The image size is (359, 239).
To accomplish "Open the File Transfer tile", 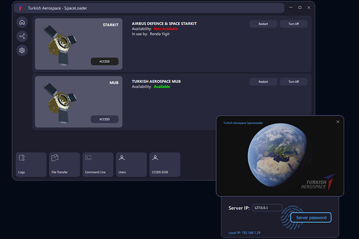I will click(x=65, y=165).
